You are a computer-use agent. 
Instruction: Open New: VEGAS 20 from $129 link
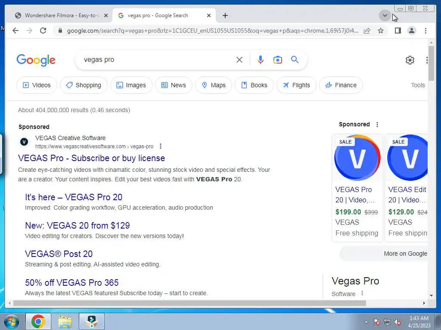point(78,225)
